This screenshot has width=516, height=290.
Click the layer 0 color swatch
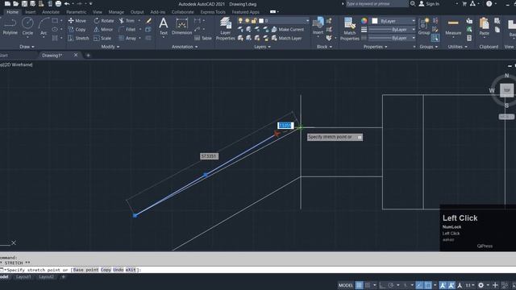261,21
